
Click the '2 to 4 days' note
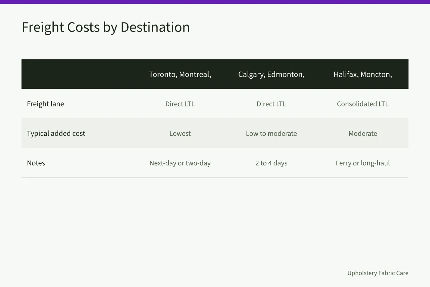coord(271,163)
